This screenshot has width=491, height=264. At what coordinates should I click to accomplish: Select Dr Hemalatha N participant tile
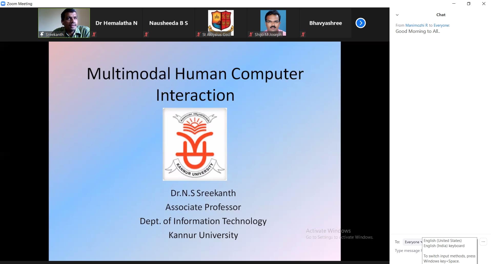click(116, 23)
